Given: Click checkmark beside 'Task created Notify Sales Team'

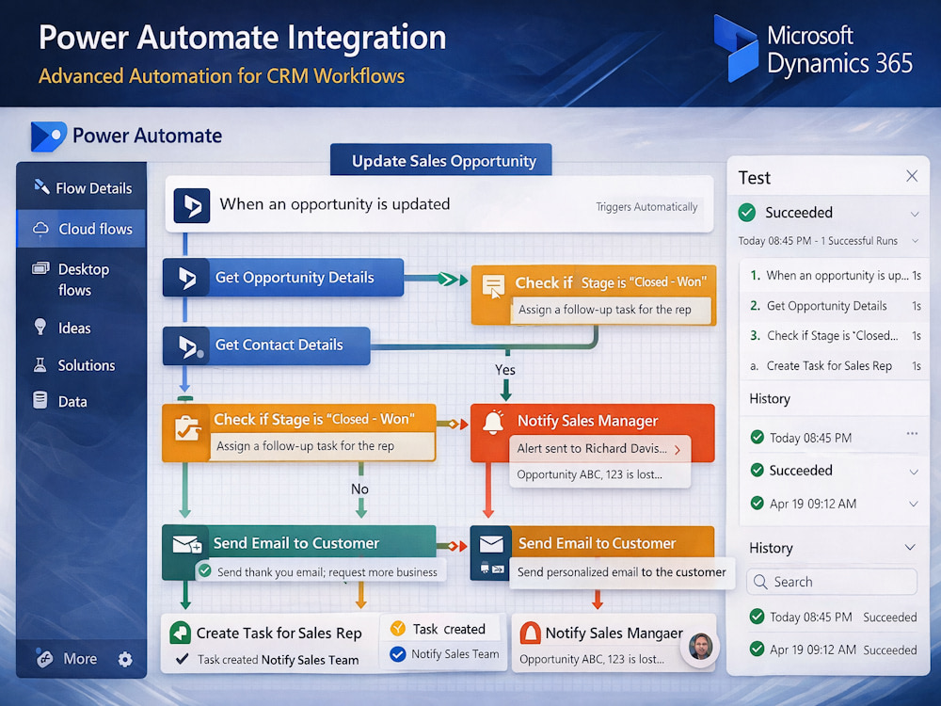Looking at the screenshot, I should click(183, 659).
